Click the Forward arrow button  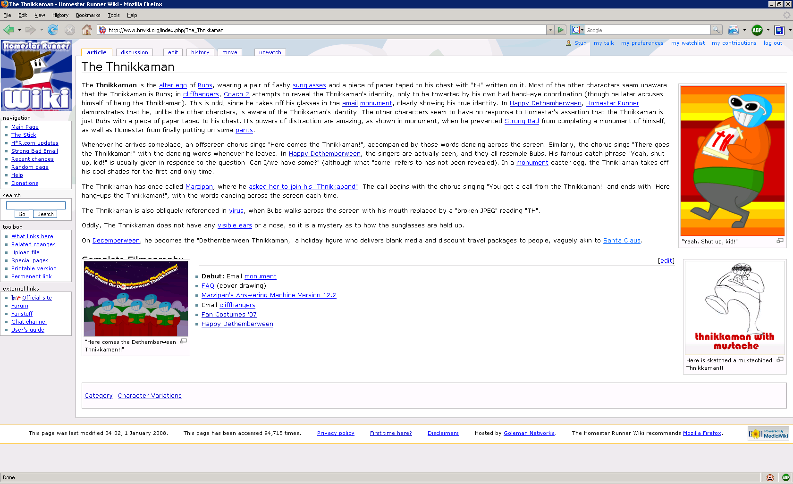click(31, 30)
